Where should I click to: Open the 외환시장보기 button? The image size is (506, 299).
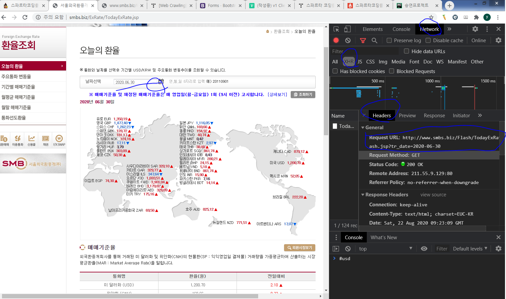pos(300,248)
